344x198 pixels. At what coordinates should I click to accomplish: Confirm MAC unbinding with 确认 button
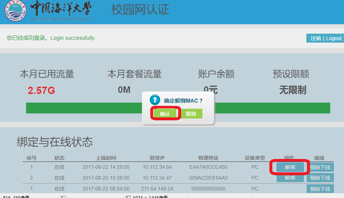click(165, 114)
